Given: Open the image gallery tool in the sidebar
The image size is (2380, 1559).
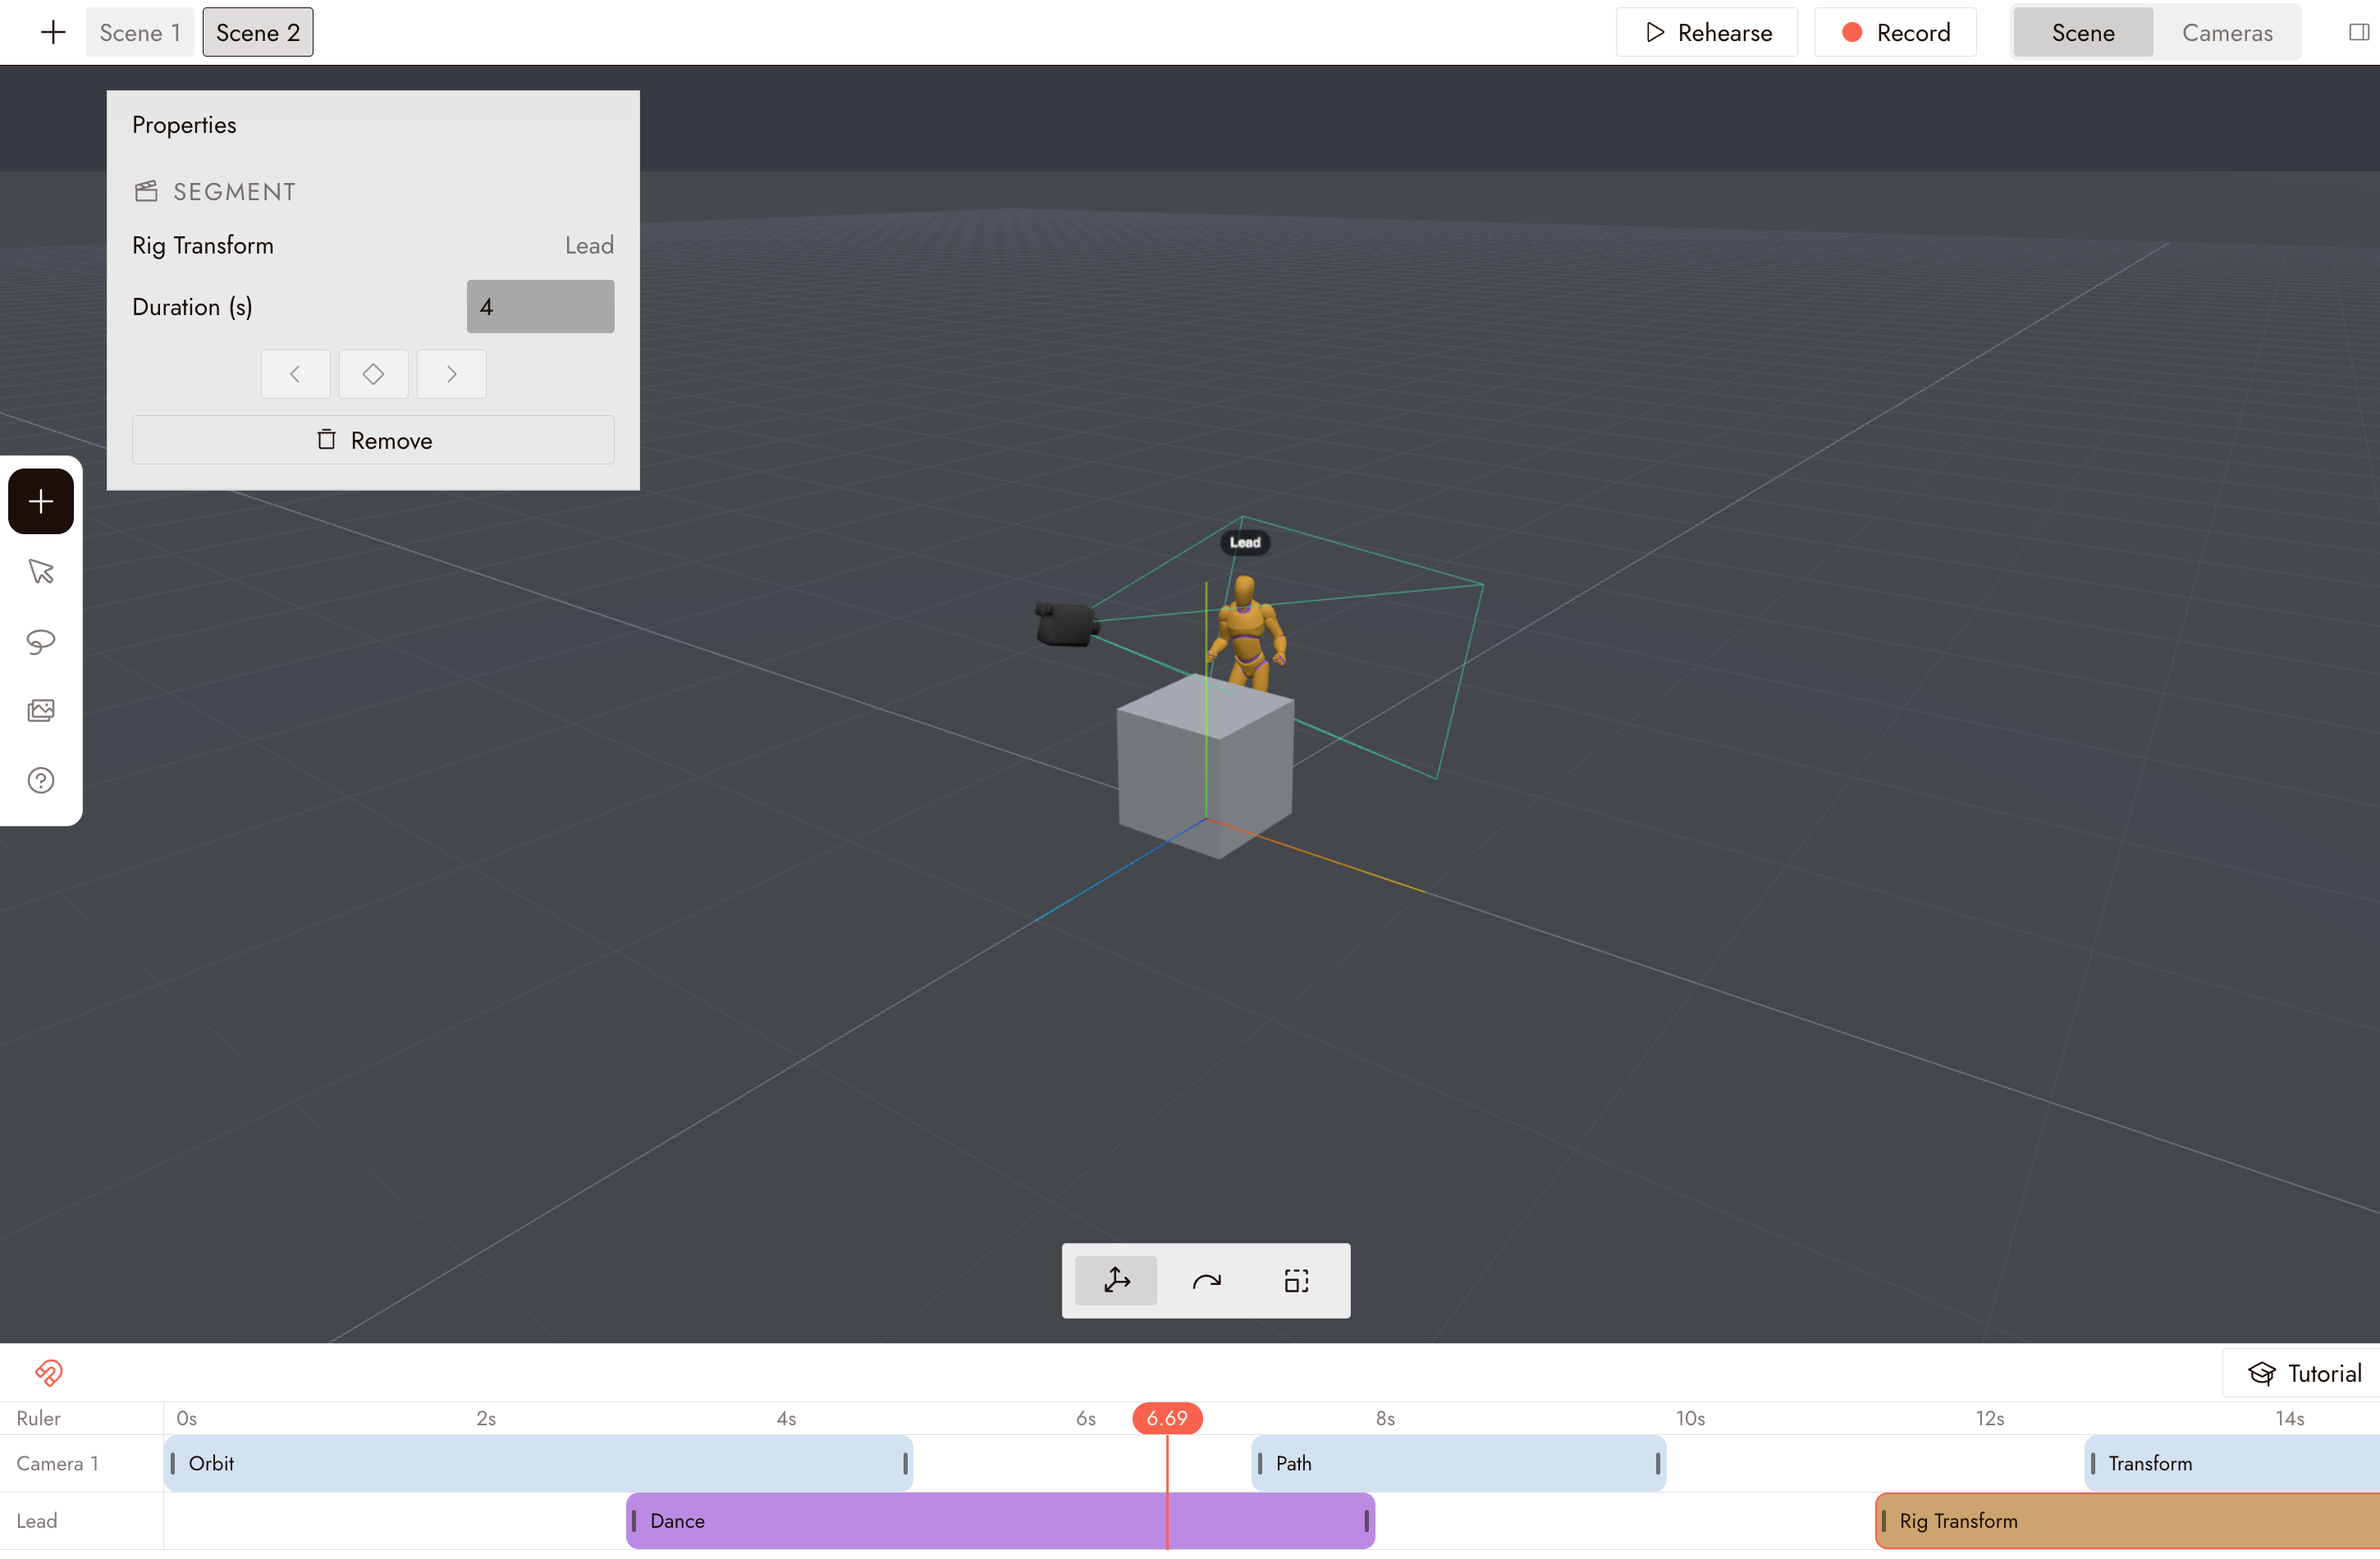Looking at the screenshot, I should (41, 711).
